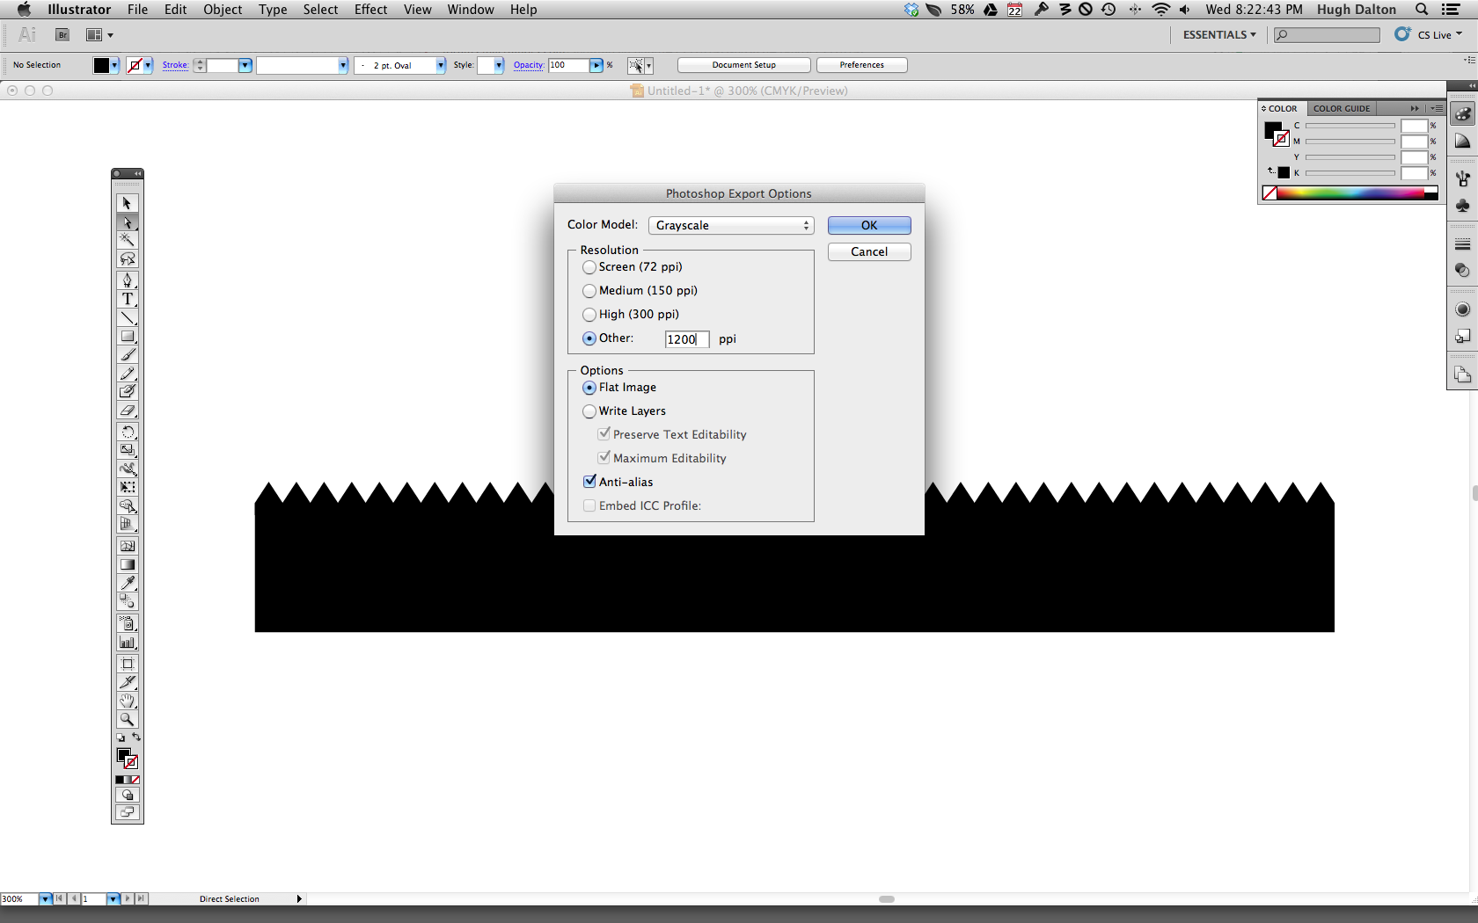
Task: Select the Hand tool
Action: click(x=128, y=701)
